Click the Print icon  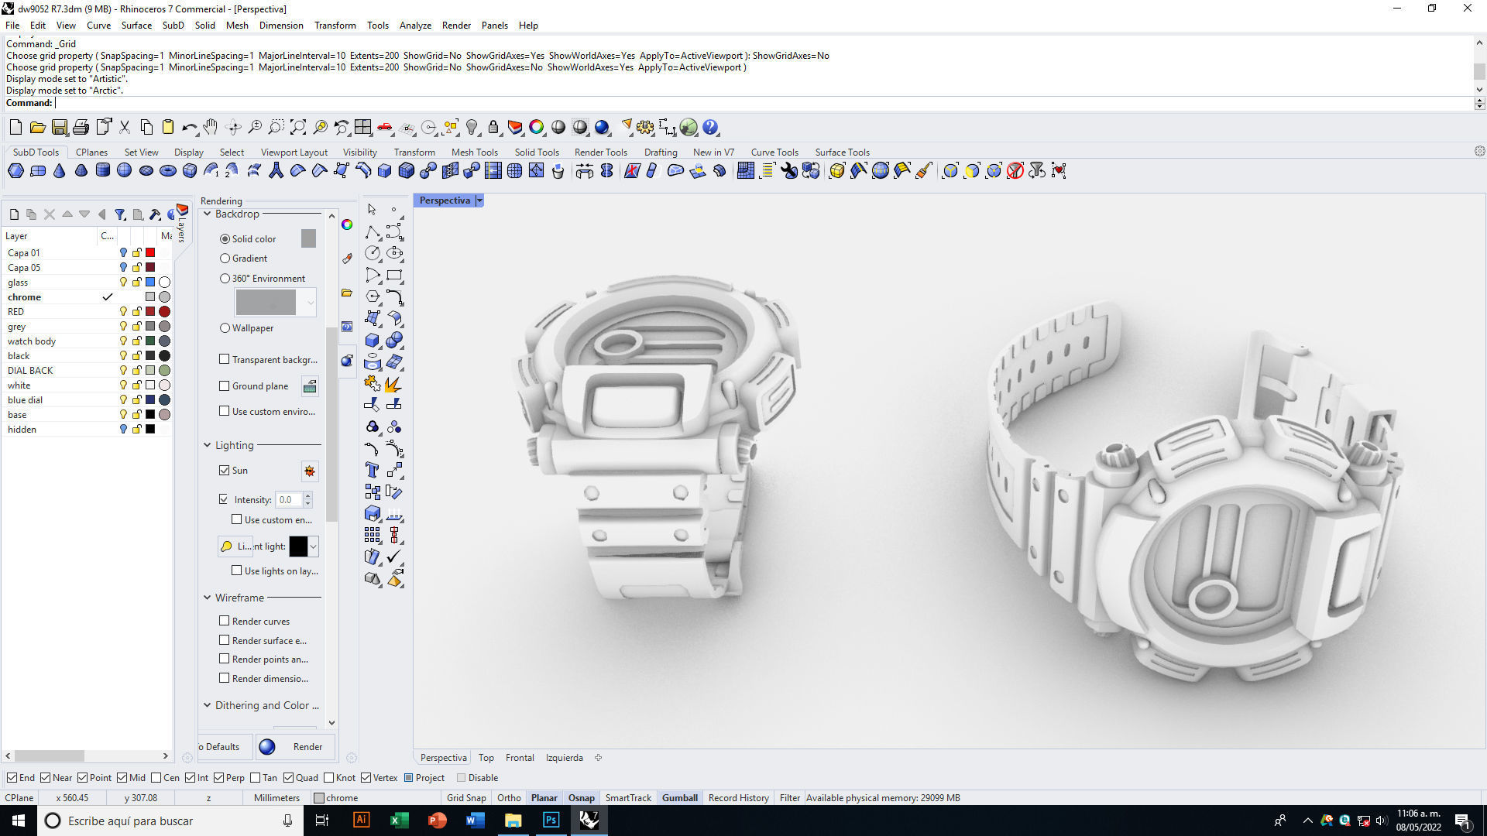point(81,127)
